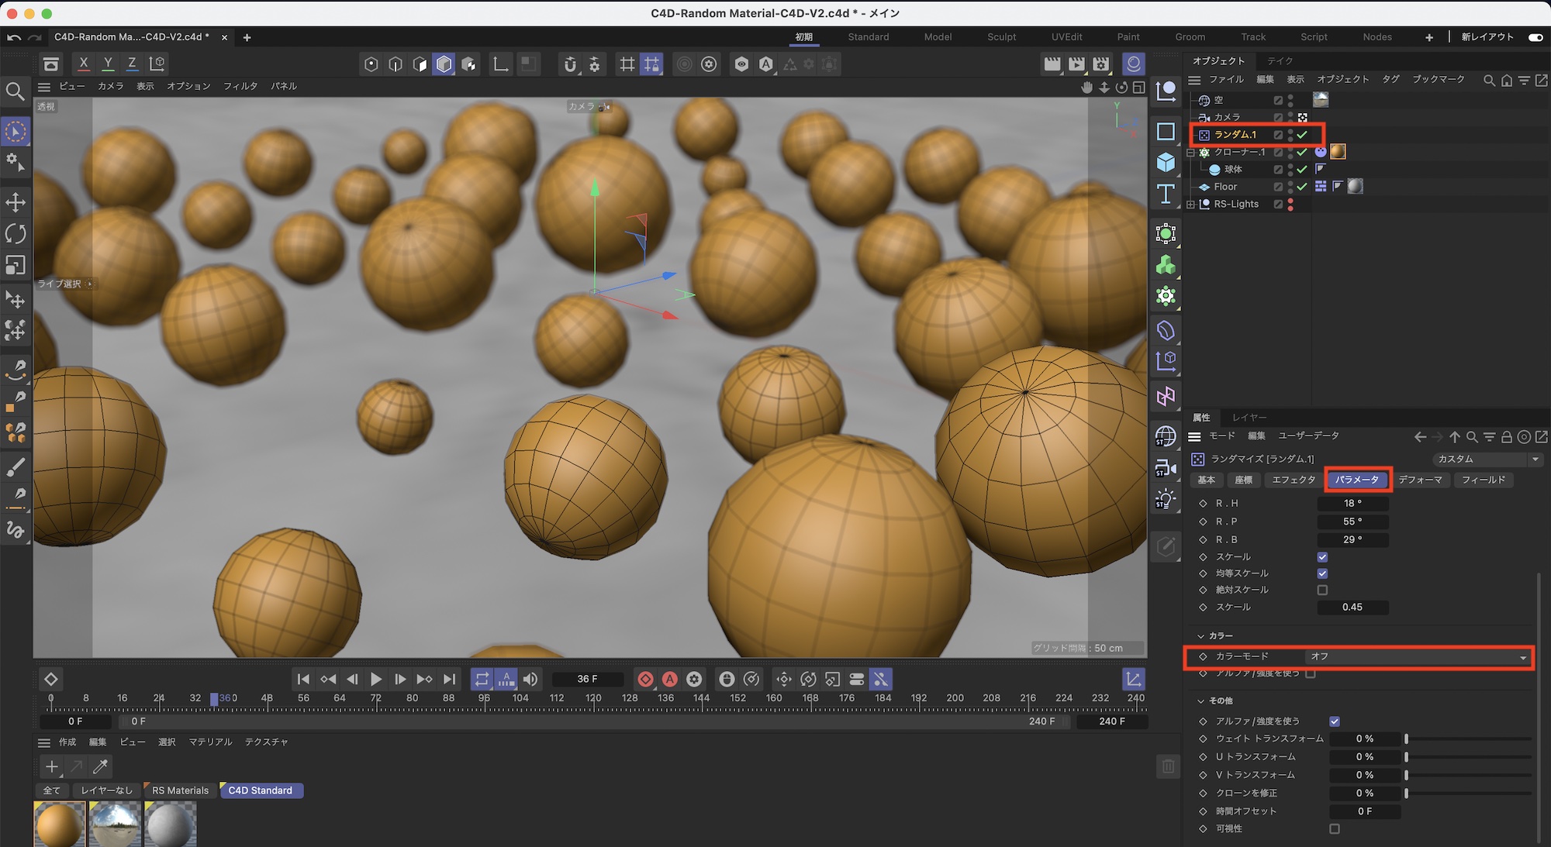The image size is (1551, 847).
Task: Go to end of timeline
Action: coord(449,680)
